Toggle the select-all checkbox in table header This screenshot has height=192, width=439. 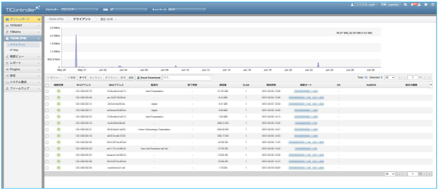pyautogui.click(x=47, y=85)
